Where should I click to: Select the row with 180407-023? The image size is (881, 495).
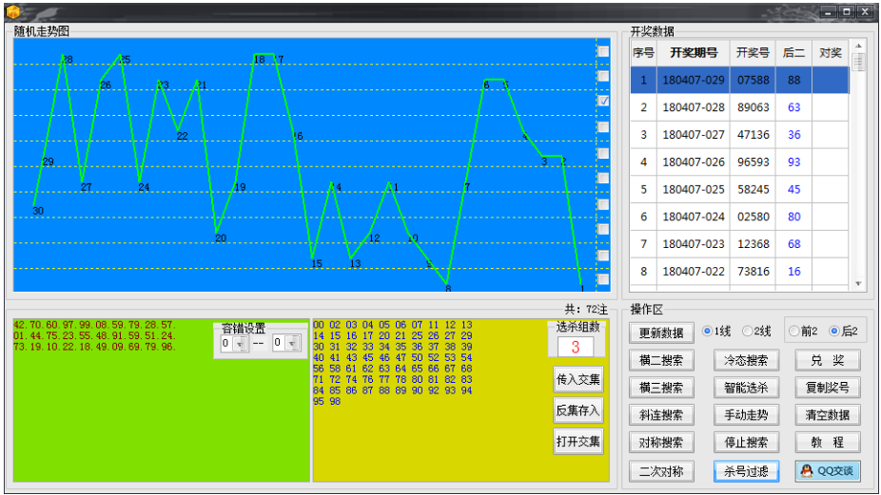point(739,244)
